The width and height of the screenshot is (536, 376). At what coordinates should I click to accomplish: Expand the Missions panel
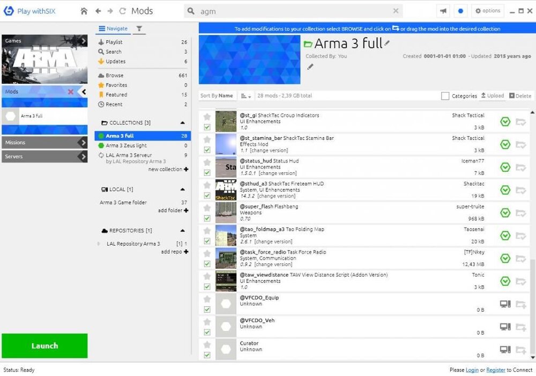[x=44, y=142]
